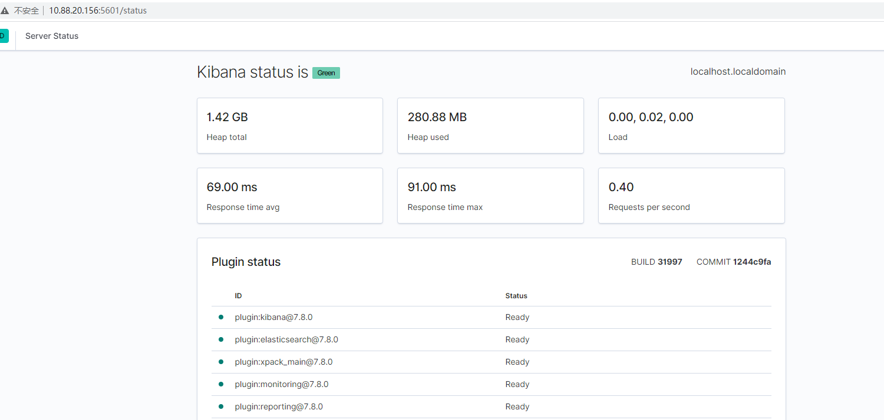
Task: Click the Server Status breadcrumb
Action: pos(52,36)
